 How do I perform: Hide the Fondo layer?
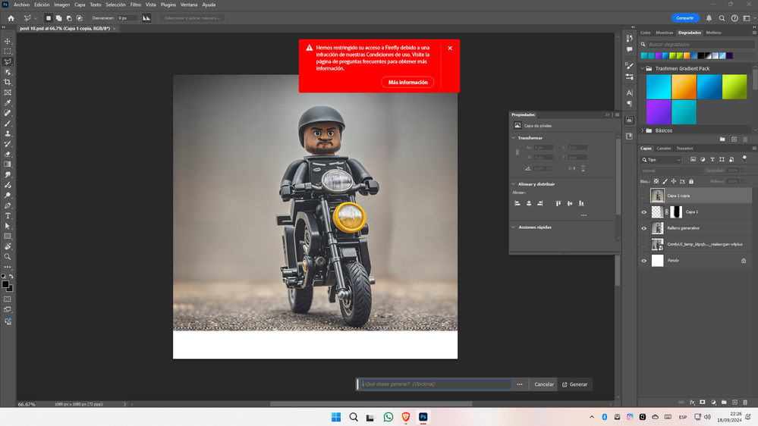[x=643, y=261]
